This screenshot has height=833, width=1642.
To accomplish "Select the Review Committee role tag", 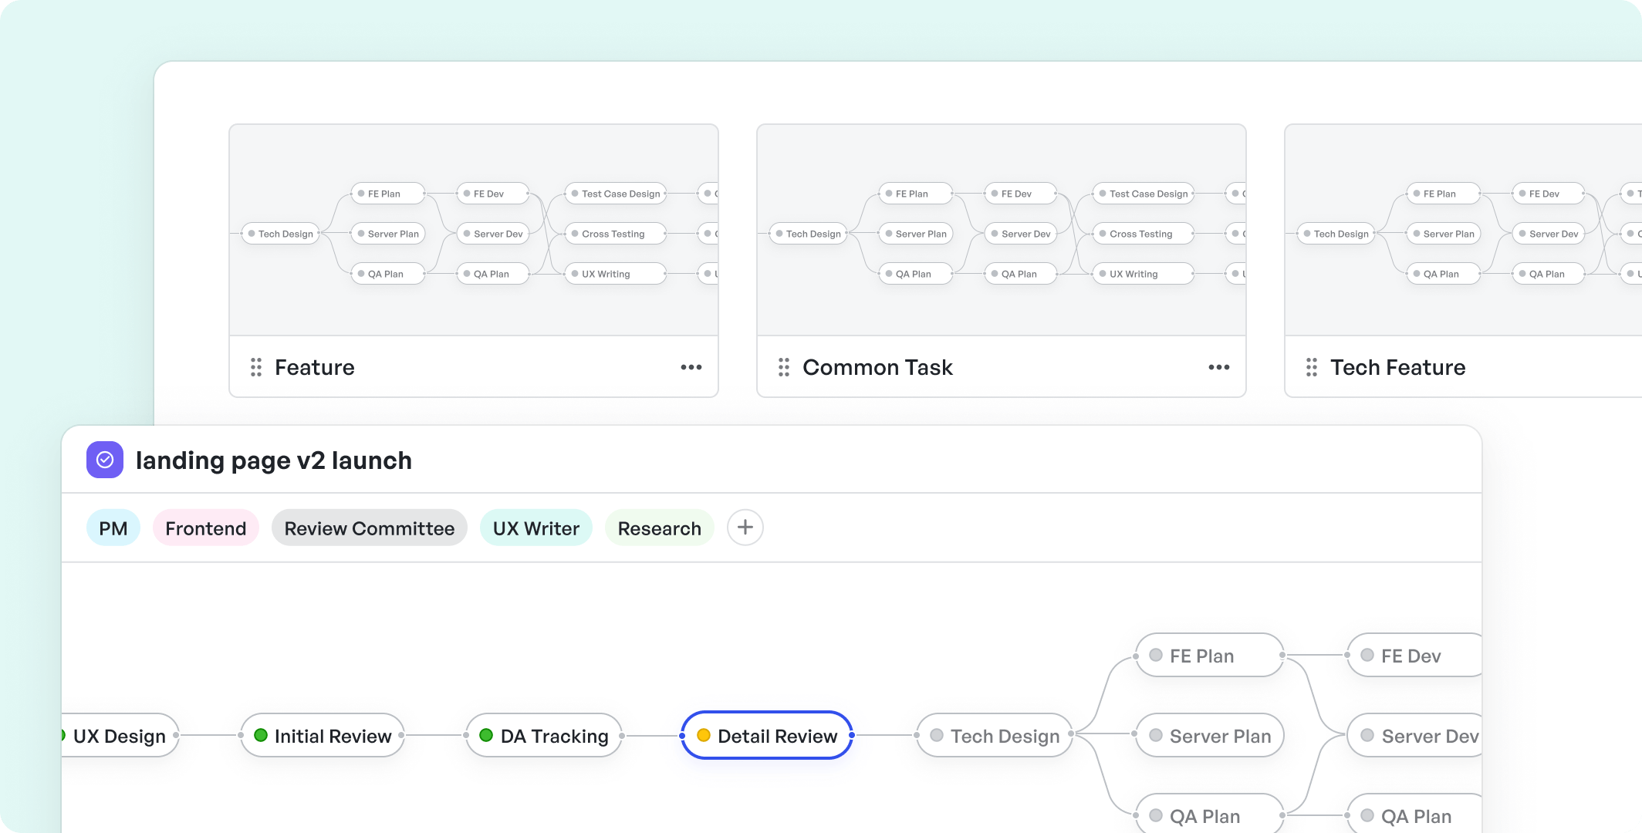I will (x=370, y=528).
